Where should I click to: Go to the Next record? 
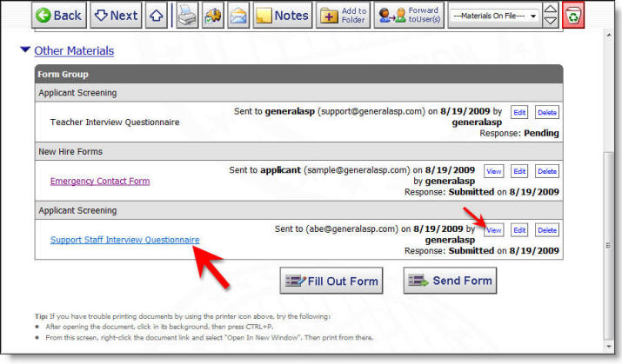pyautogui.click(x=116, y=15)
